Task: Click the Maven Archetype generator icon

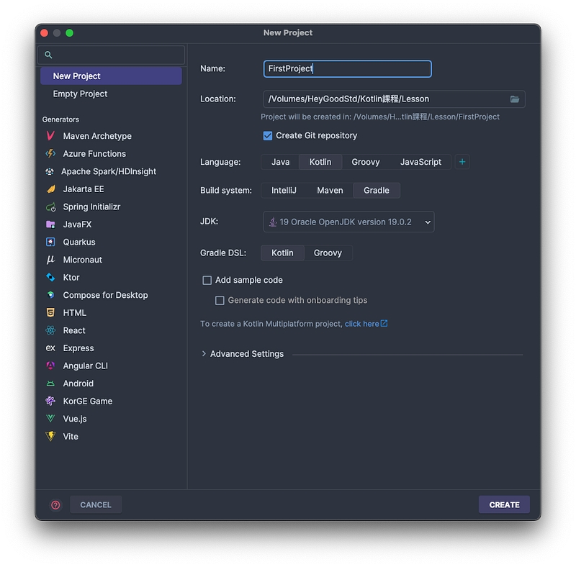Action: (x=50, y=136)
